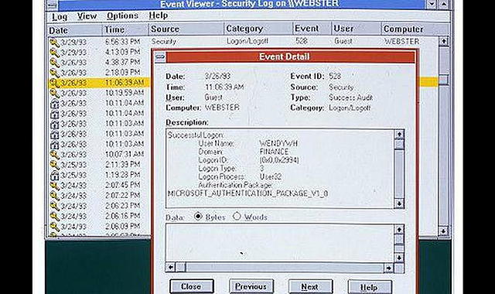The width and height of the screenshot is (495, 294).
Task: Click MICROSOFT_AUTHENTICATION_PACKAGE_V1_0 text in description
Action: (x=247, y=193)
